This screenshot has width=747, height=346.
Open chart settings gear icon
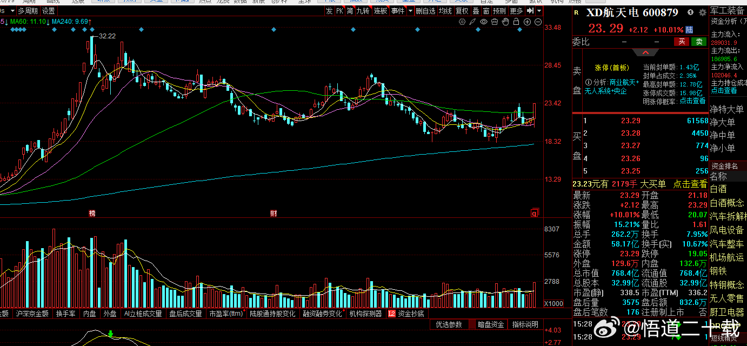pos(462,22)
